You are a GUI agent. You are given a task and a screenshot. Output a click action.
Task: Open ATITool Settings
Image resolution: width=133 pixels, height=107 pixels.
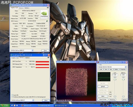pyautogui.click(x=124, y=100)
